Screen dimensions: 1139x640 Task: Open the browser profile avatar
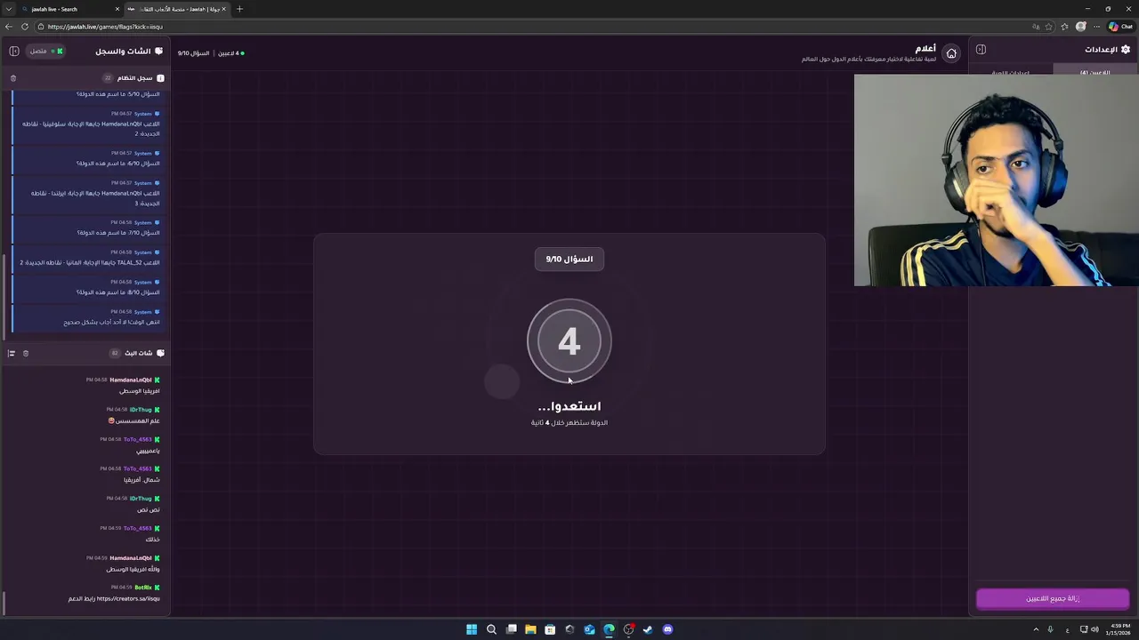click(x=1081, y=27)
